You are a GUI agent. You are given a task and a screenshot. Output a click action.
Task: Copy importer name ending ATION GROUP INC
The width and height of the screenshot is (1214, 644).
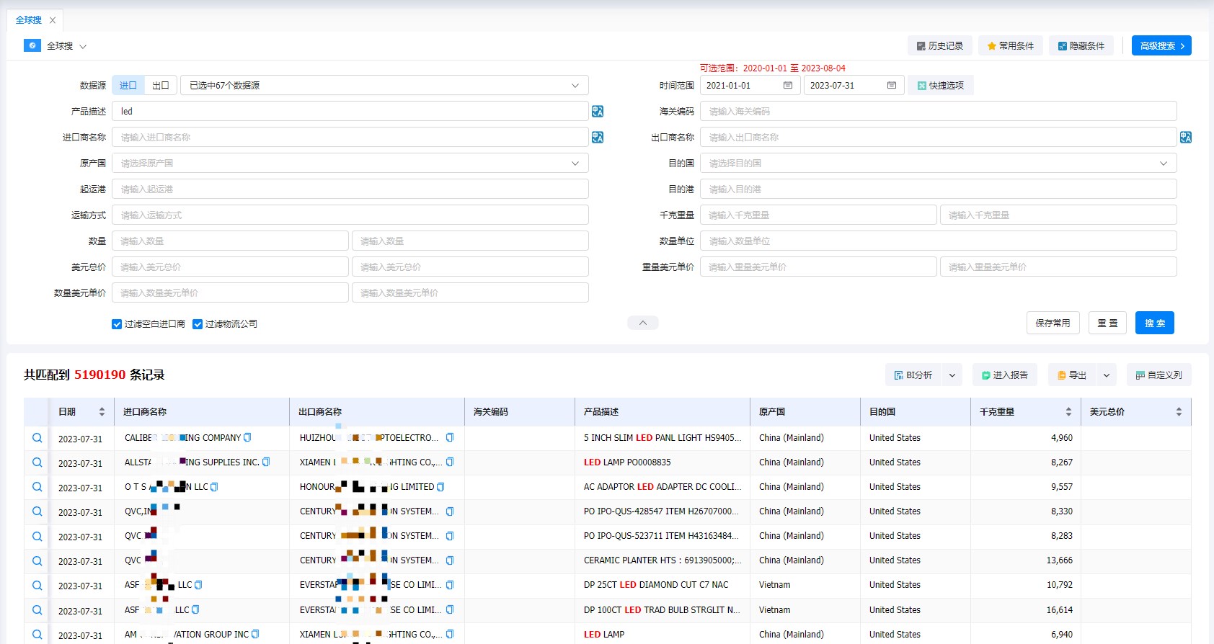click(x=255, y=635)
